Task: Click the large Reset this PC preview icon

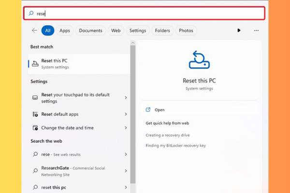Action: (x=199, y=60)
